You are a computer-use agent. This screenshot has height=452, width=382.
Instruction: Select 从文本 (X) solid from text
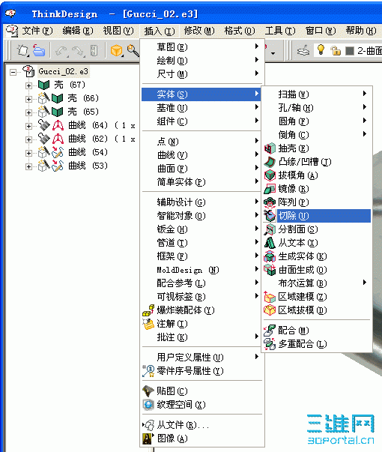317,243
